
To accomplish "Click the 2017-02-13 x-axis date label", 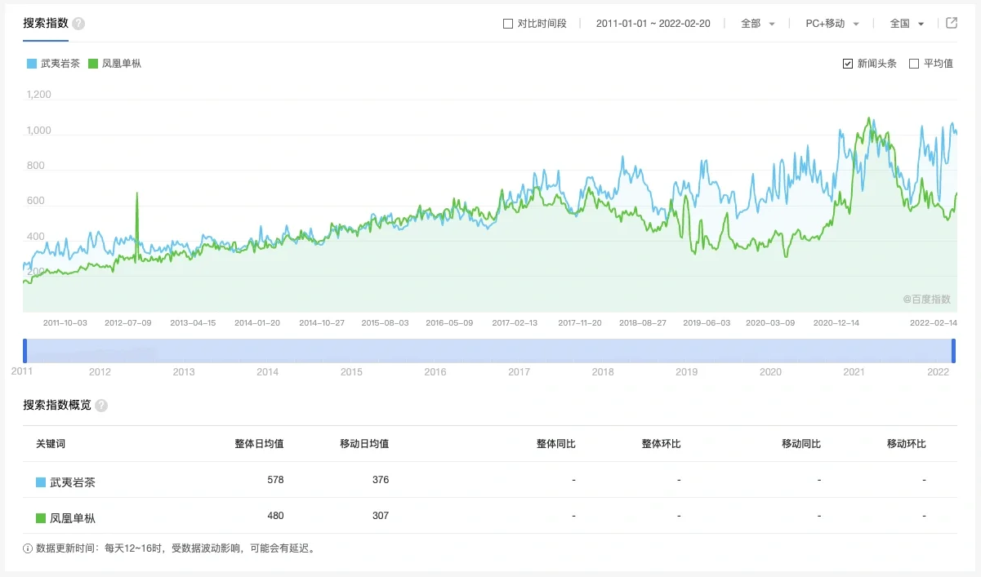I will 515,323.
